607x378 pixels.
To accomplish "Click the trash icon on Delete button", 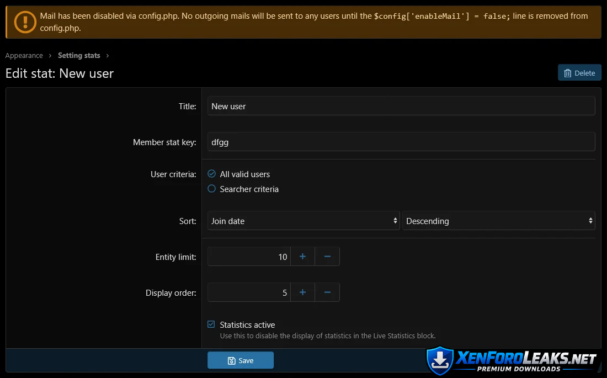I will click(x=567, y=73).
